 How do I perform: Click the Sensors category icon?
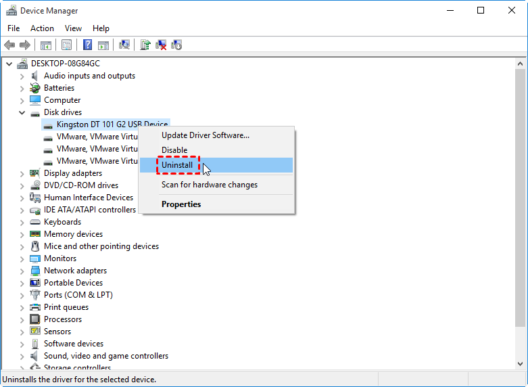[x=35, y=331]
